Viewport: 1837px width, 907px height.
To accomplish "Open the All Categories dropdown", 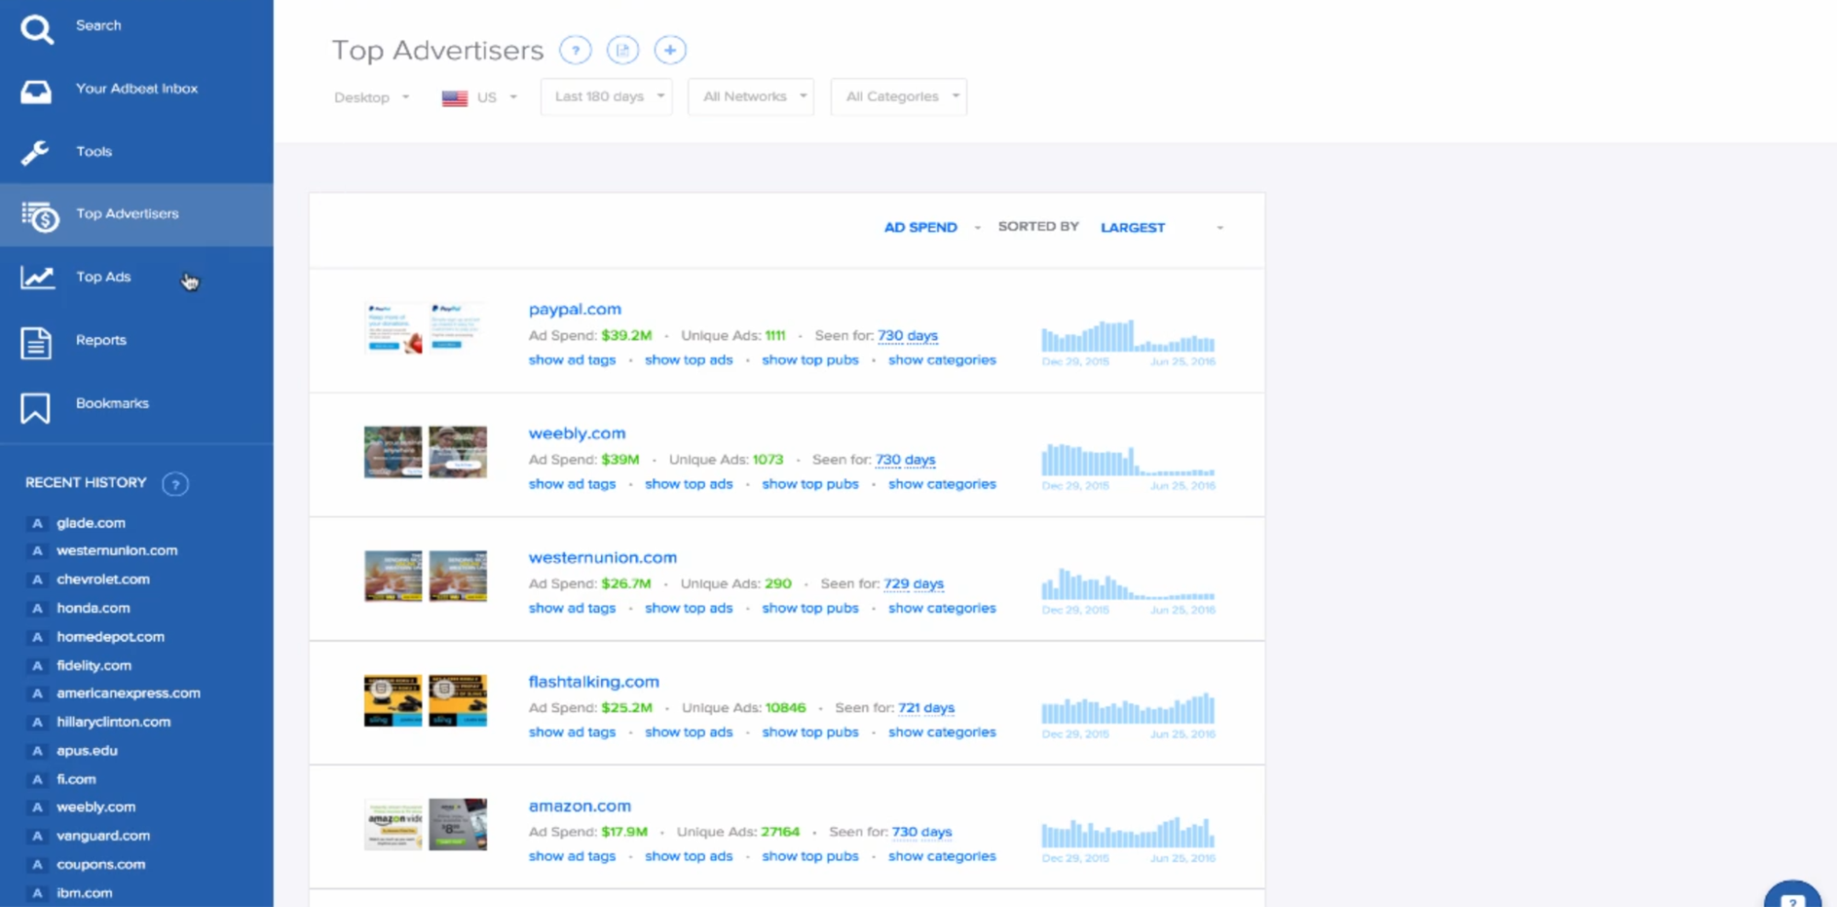I will tap(899, 96).
